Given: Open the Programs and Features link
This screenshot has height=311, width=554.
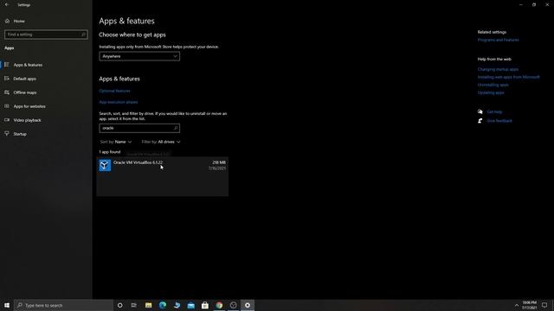Looking at the screenshot, I should 499,40.
